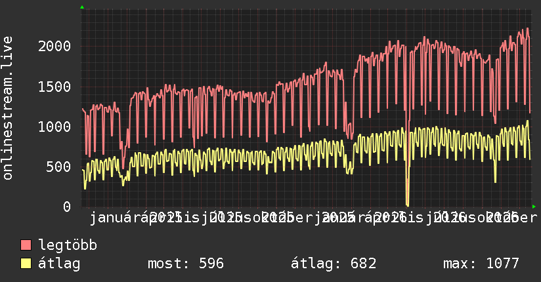Click the yellow átlag legend swatch
The width and height of the screenshot is (541, 282).
point(26,264)
